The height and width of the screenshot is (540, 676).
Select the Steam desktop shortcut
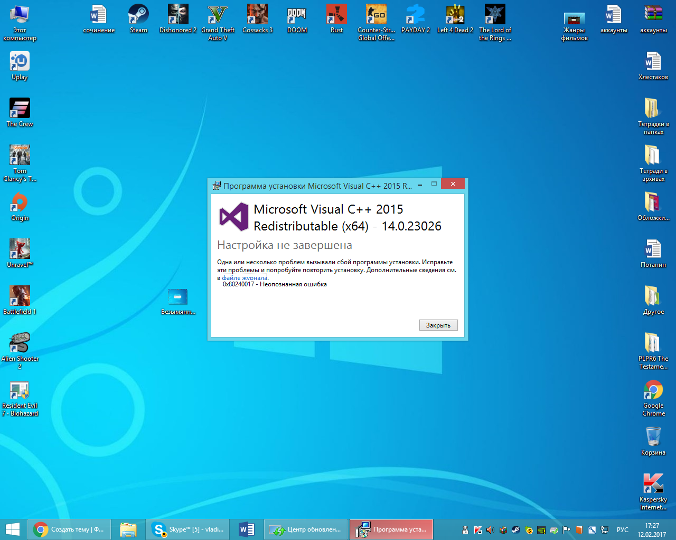(x=138, y=19)
